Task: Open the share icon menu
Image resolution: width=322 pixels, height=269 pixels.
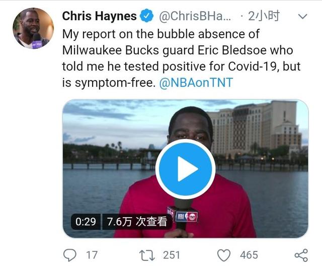Action: pyautogui.click(x=301, y=255)
